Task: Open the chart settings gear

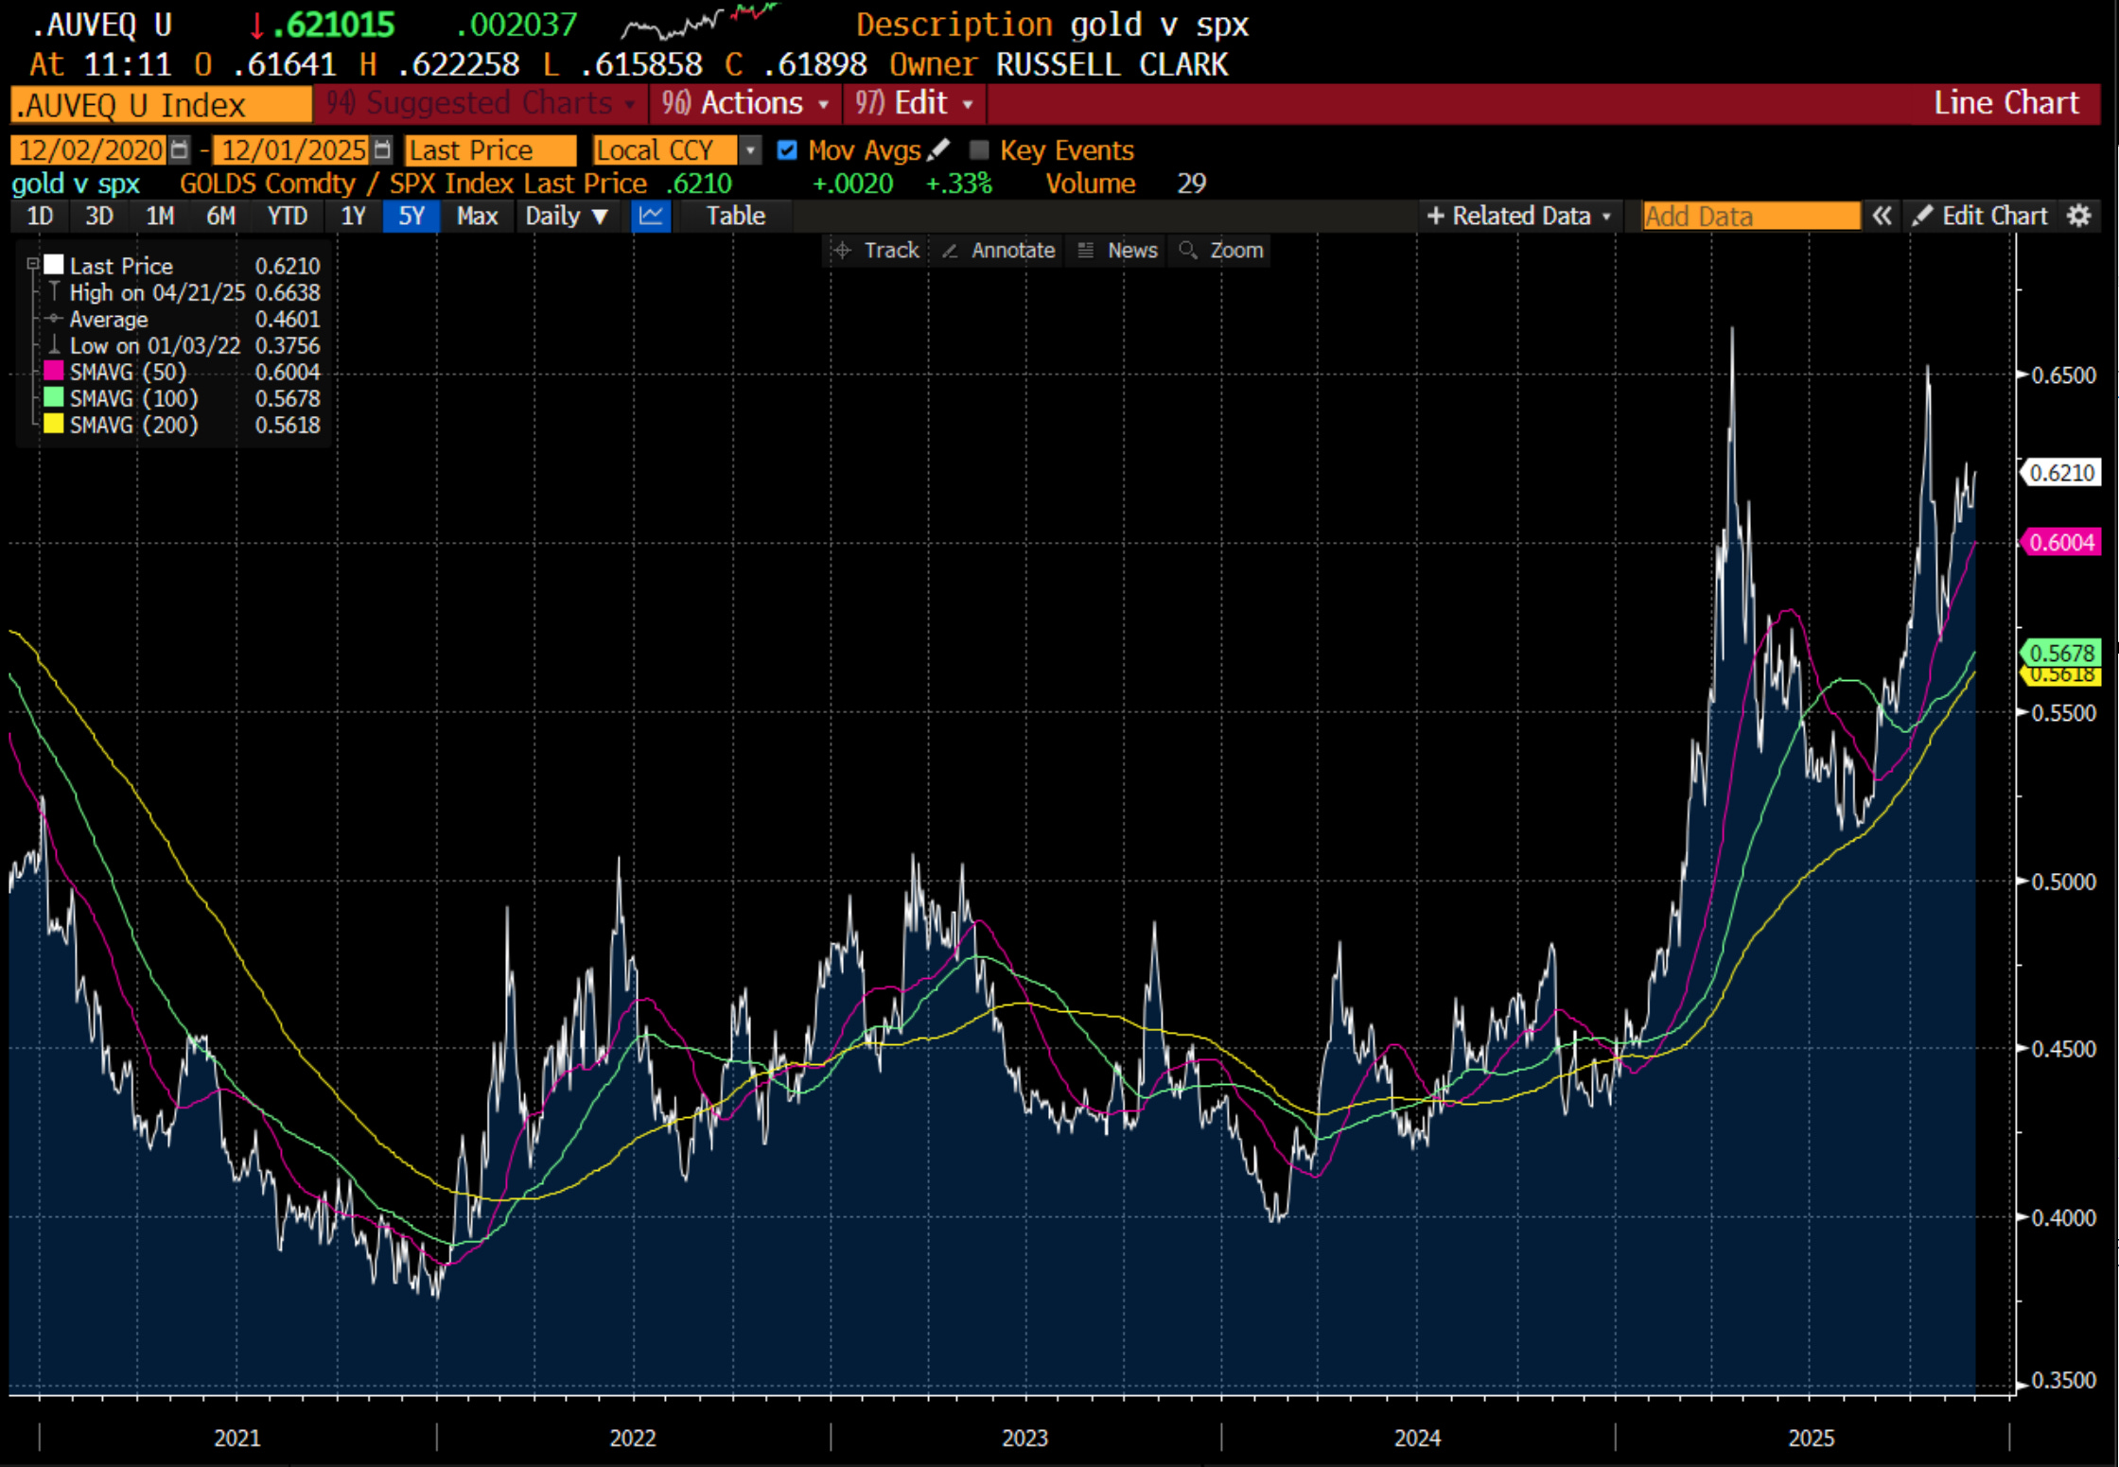Action: click(2078, 216)
